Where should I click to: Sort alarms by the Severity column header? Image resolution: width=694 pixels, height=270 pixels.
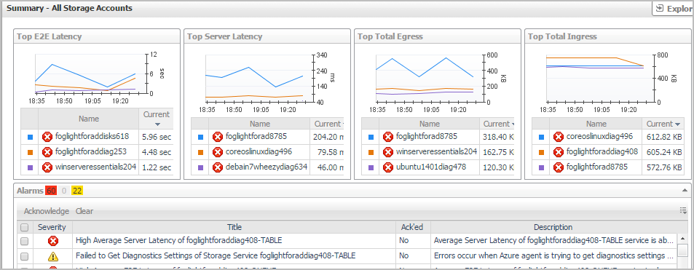click(x=52, y=227)
